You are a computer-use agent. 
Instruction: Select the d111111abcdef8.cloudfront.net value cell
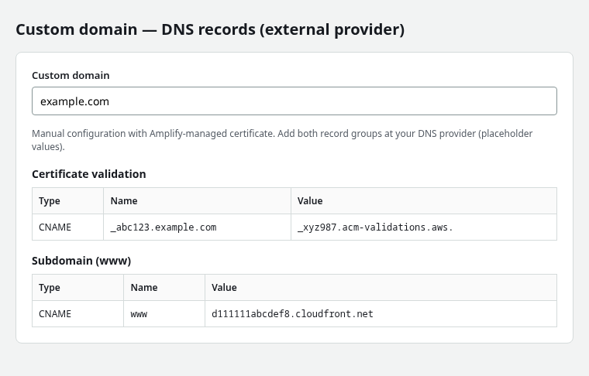(x=381, y=314)
